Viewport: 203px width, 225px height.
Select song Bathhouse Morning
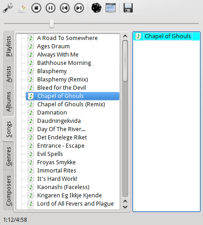pos(64,63)
